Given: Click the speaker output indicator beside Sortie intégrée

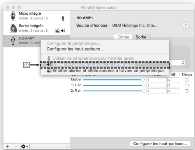Looking at the screenshot, I should (x=63, y=31).
